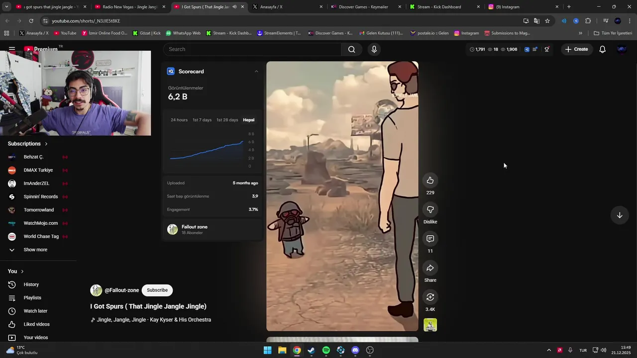
Task: Open the translate page icon
Action: click(x=536, y=21)
